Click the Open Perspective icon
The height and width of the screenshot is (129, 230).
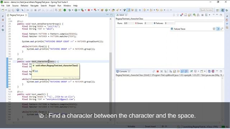[x=217, y=10]
